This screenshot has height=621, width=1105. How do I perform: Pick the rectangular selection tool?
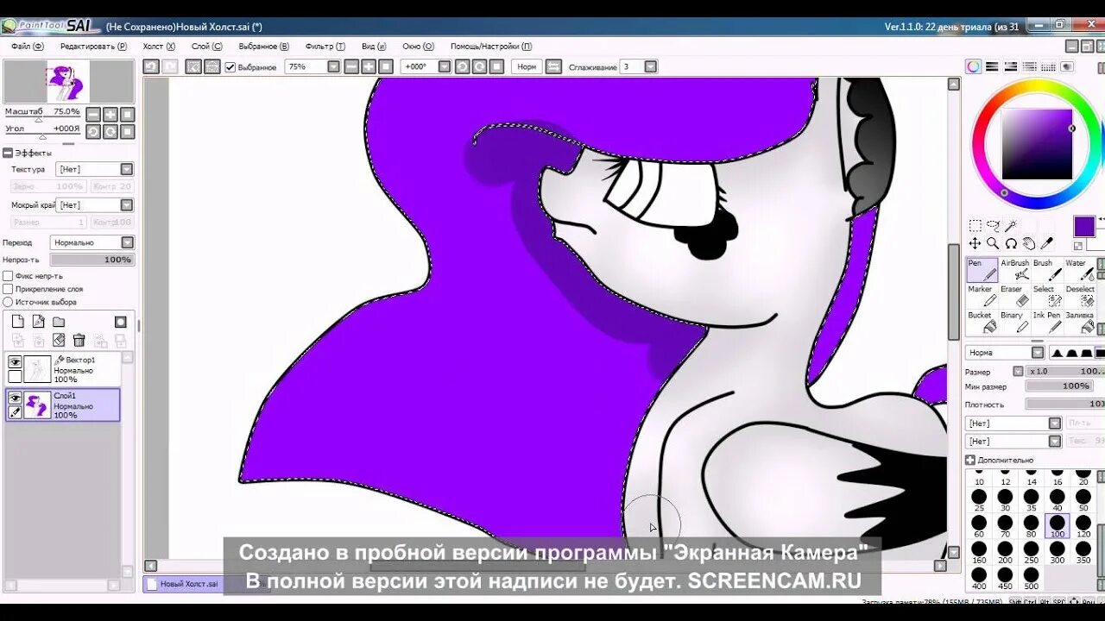click(975, 226)
